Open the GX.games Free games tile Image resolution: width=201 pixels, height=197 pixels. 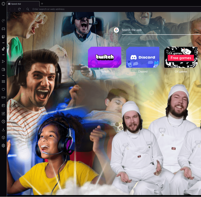(x=181, y=57)
